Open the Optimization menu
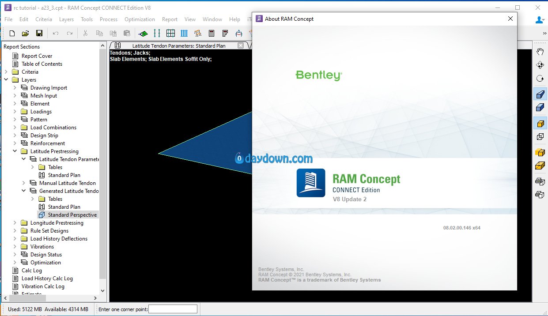 coord(140,19)
